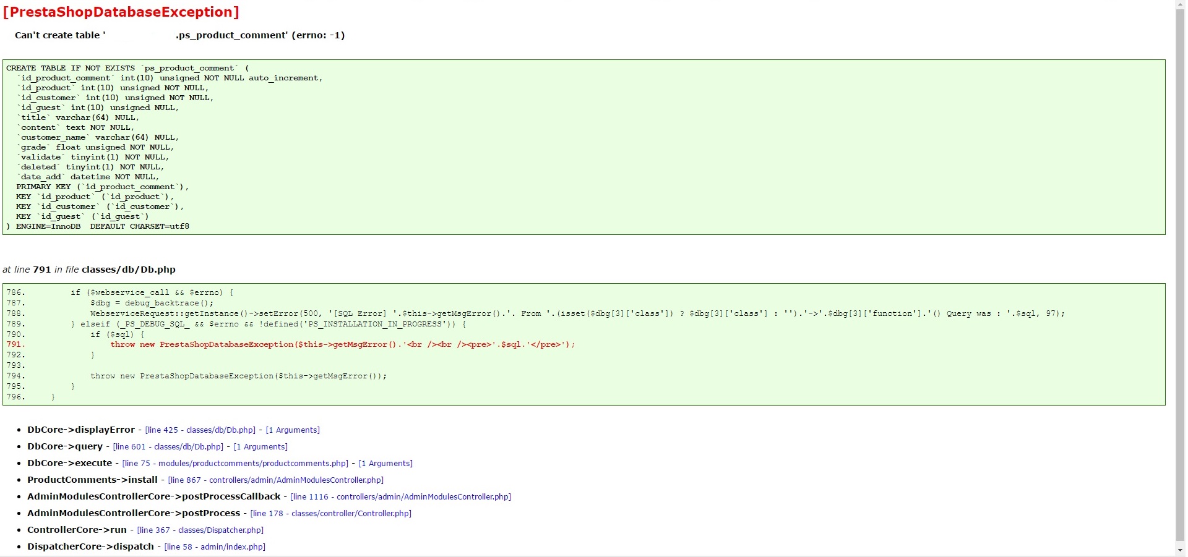
Task: Click the `date_add` datetime column line
Action: (x=88, y=177)
